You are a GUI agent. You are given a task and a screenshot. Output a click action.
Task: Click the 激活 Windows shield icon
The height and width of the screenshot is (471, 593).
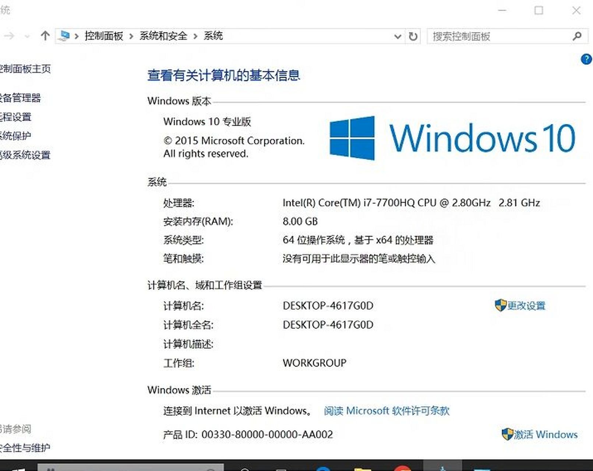point(508,435)
